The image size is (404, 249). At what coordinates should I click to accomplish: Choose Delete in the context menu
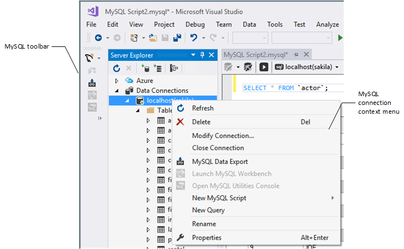click(x=256, y=122)
